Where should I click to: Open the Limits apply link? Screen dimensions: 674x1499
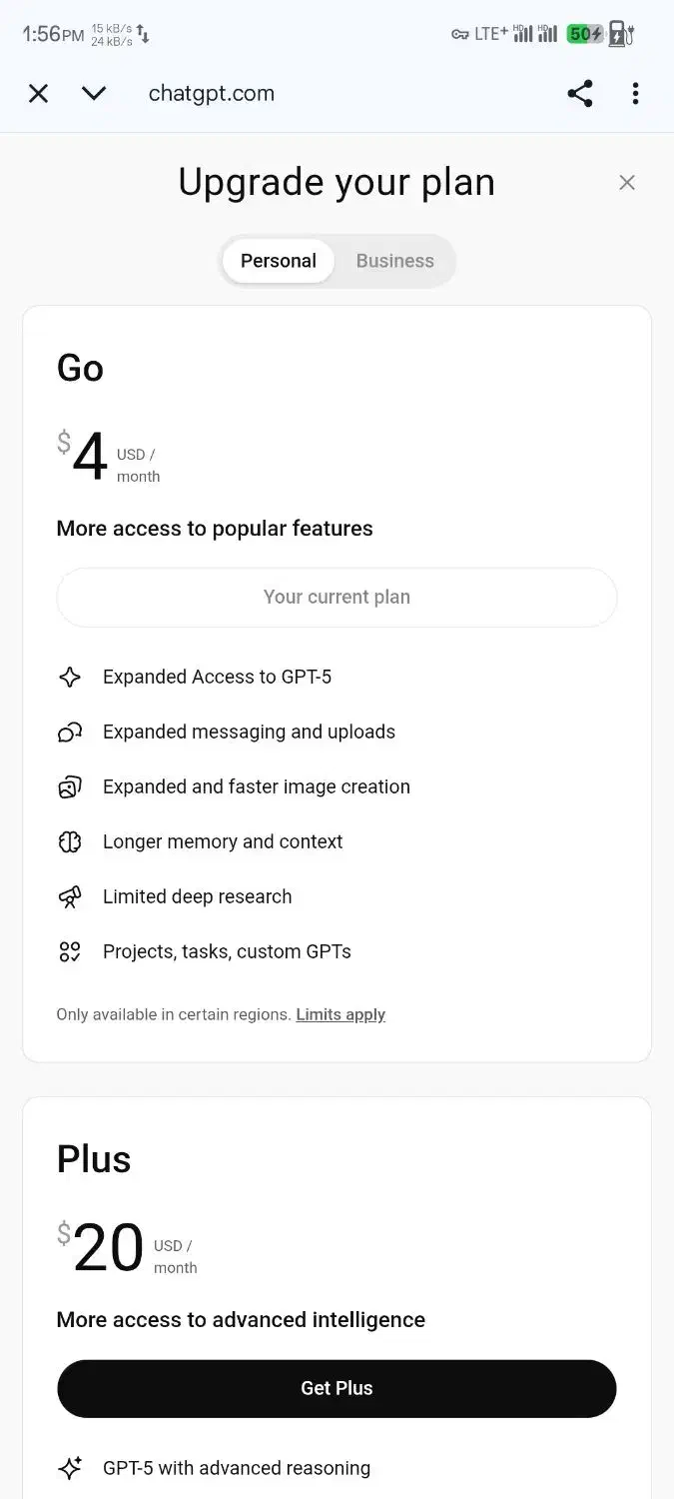[x=340, y=1014]
